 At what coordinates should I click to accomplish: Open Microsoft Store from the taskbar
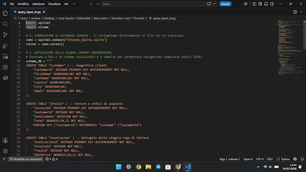click(168, 167)
